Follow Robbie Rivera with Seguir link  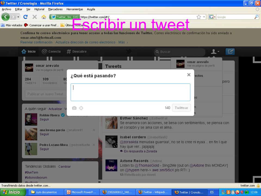pyautogui.click(x=44, y=120)
